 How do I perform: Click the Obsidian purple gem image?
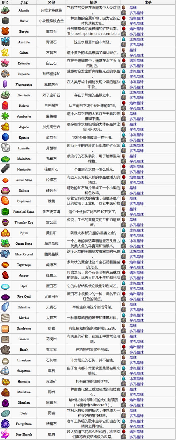point(5,403)
